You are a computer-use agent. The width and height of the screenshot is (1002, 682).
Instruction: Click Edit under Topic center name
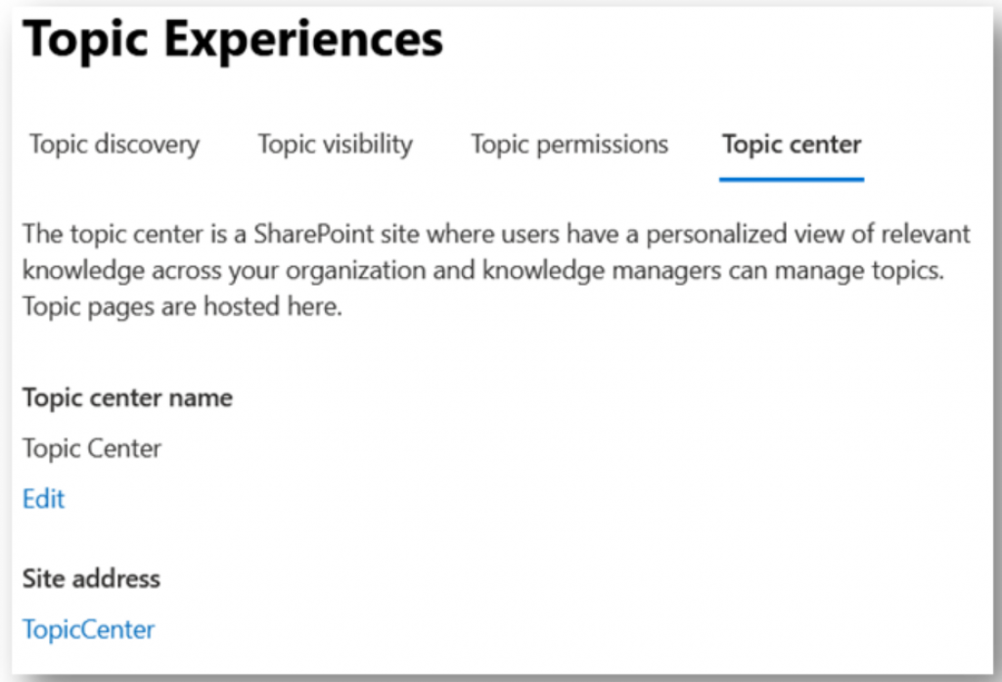tap(43, 499)
